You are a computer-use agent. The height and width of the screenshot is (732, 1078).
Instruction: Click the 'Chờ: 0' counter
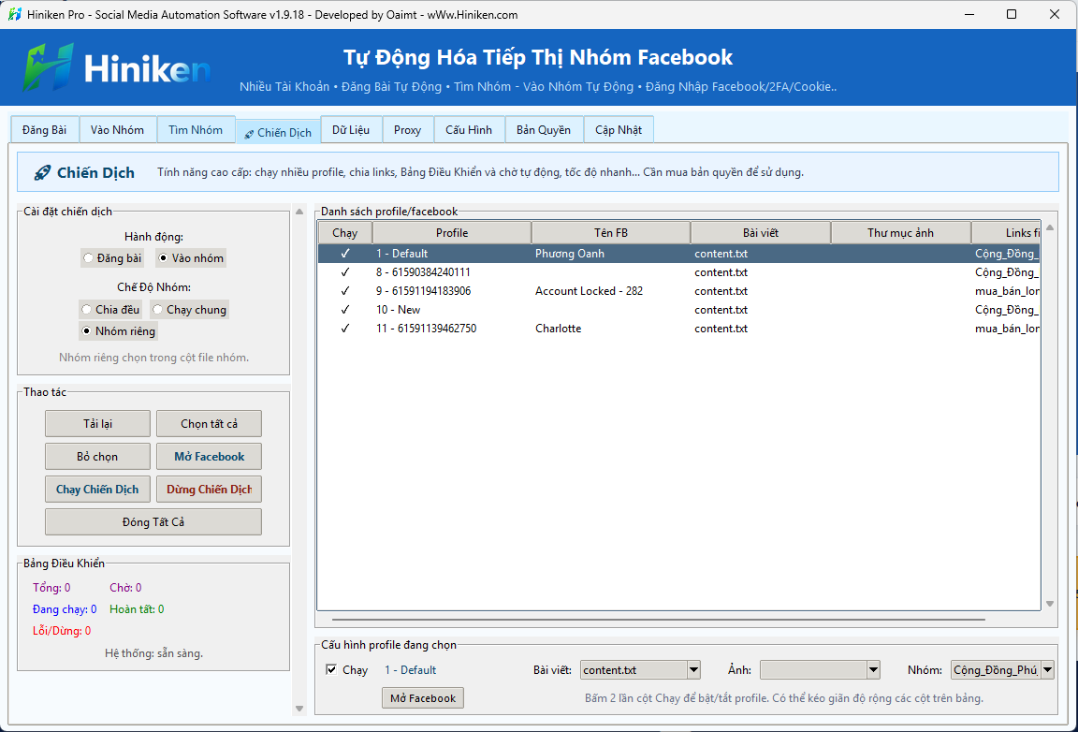click(x=125, y=588)
